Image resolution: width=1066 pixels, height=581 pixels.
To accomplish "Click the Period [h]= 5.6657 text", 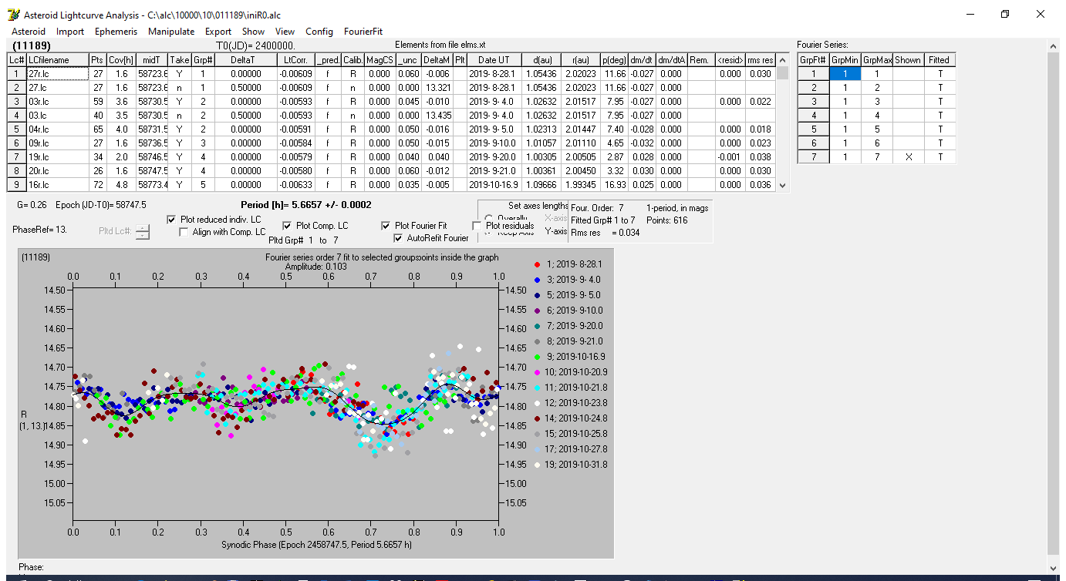I will [305, 205].
